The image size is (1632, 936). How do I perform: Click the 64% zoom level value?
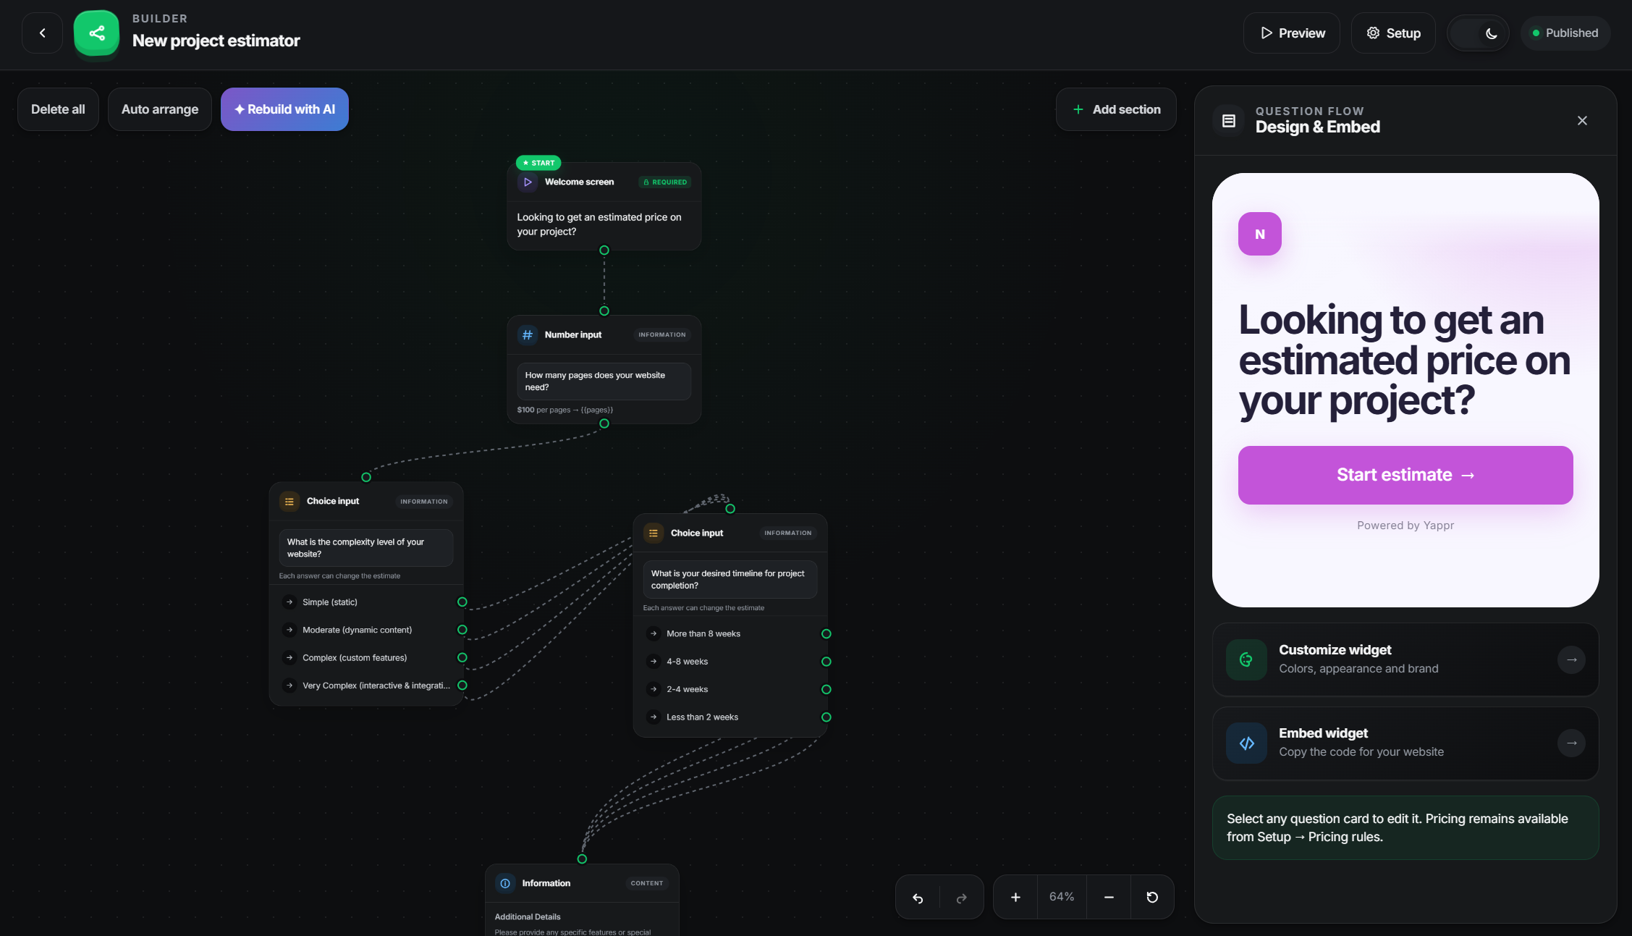pos(1062,897)
